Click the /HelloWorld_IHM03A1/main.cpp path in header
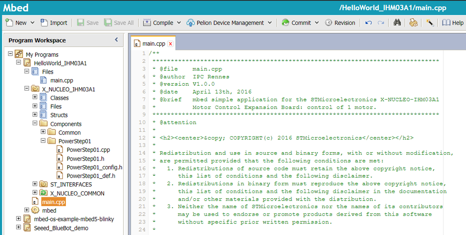The image size is (466, 235). (x=393, y=7)
